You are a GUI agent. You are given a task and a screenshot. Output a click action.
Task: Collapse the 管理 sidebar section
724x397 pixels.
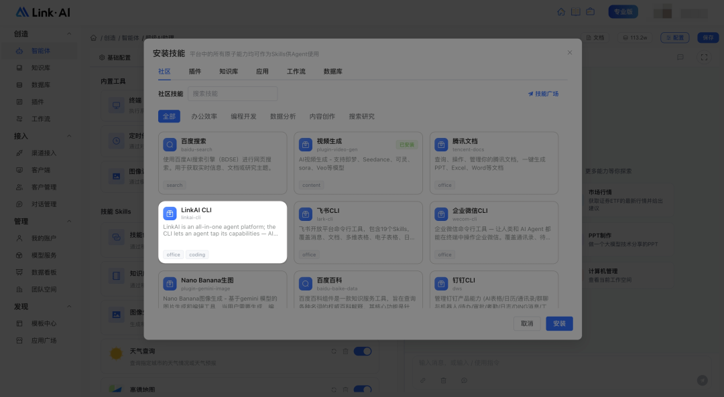click(x=69, y=222)
